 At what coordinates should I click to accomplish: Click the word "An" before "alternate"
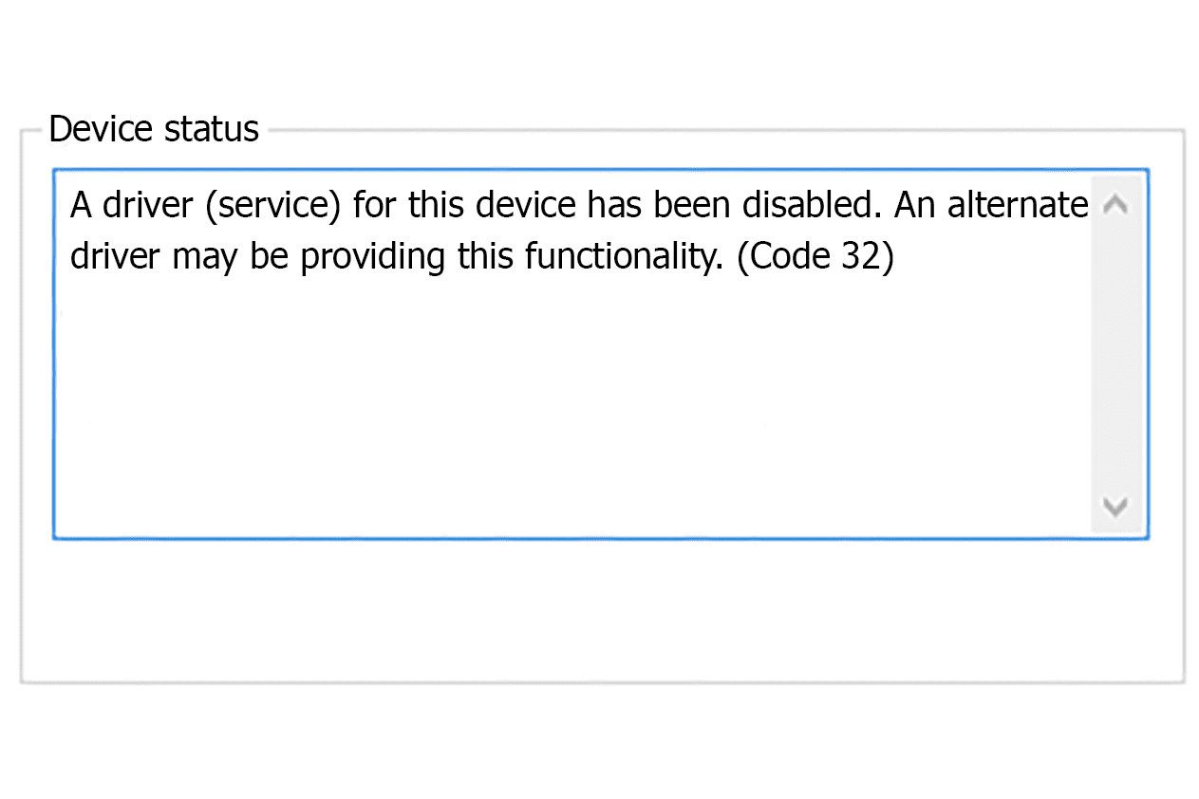point(915,205)
